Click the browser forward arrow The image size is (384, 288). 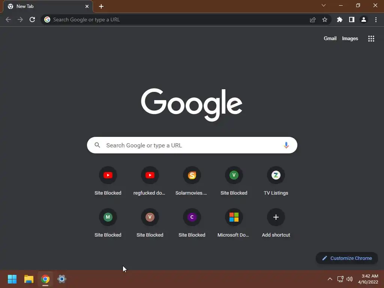point(20,19)
